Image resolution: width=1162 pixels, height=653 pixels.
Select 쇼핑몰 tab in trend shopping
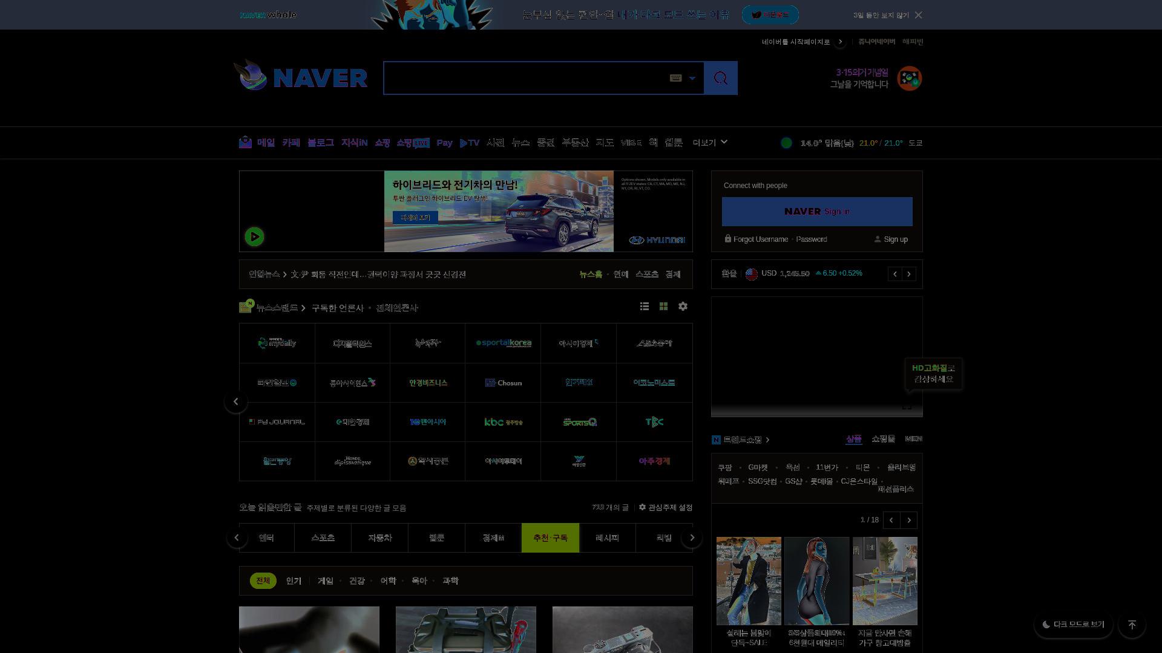(883, 439)
